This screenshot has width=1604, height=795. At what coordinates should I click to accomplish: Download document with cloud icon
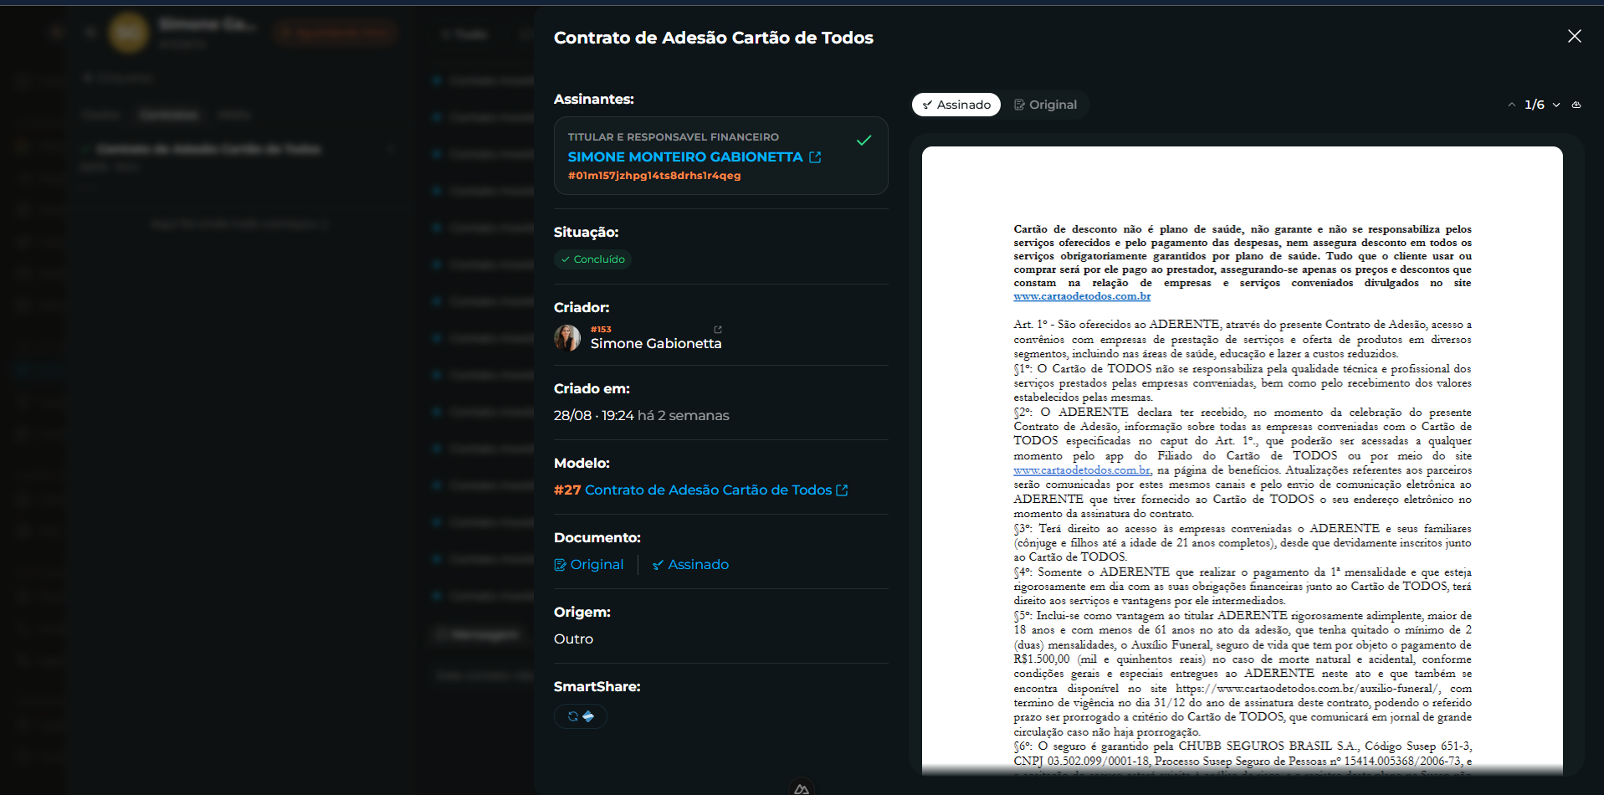click(1576, 105)
